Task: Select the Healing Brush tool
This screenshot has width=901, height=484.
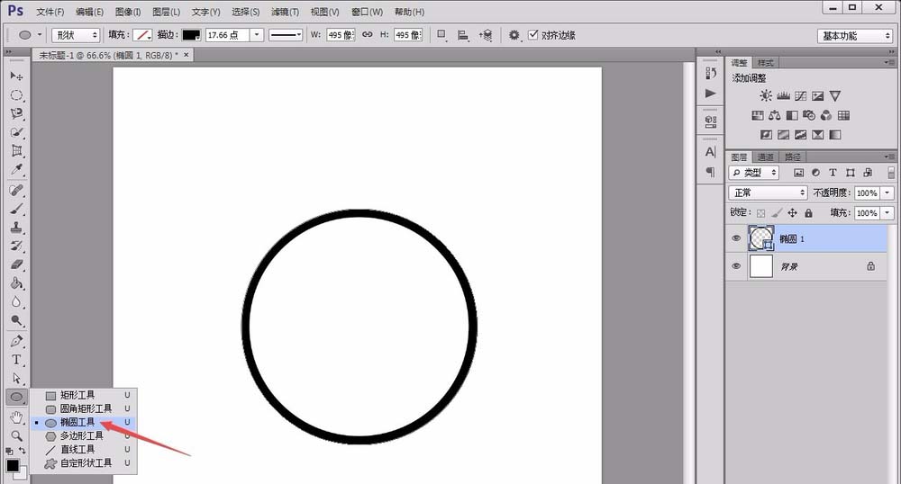Action: click(x=16, y=190)
